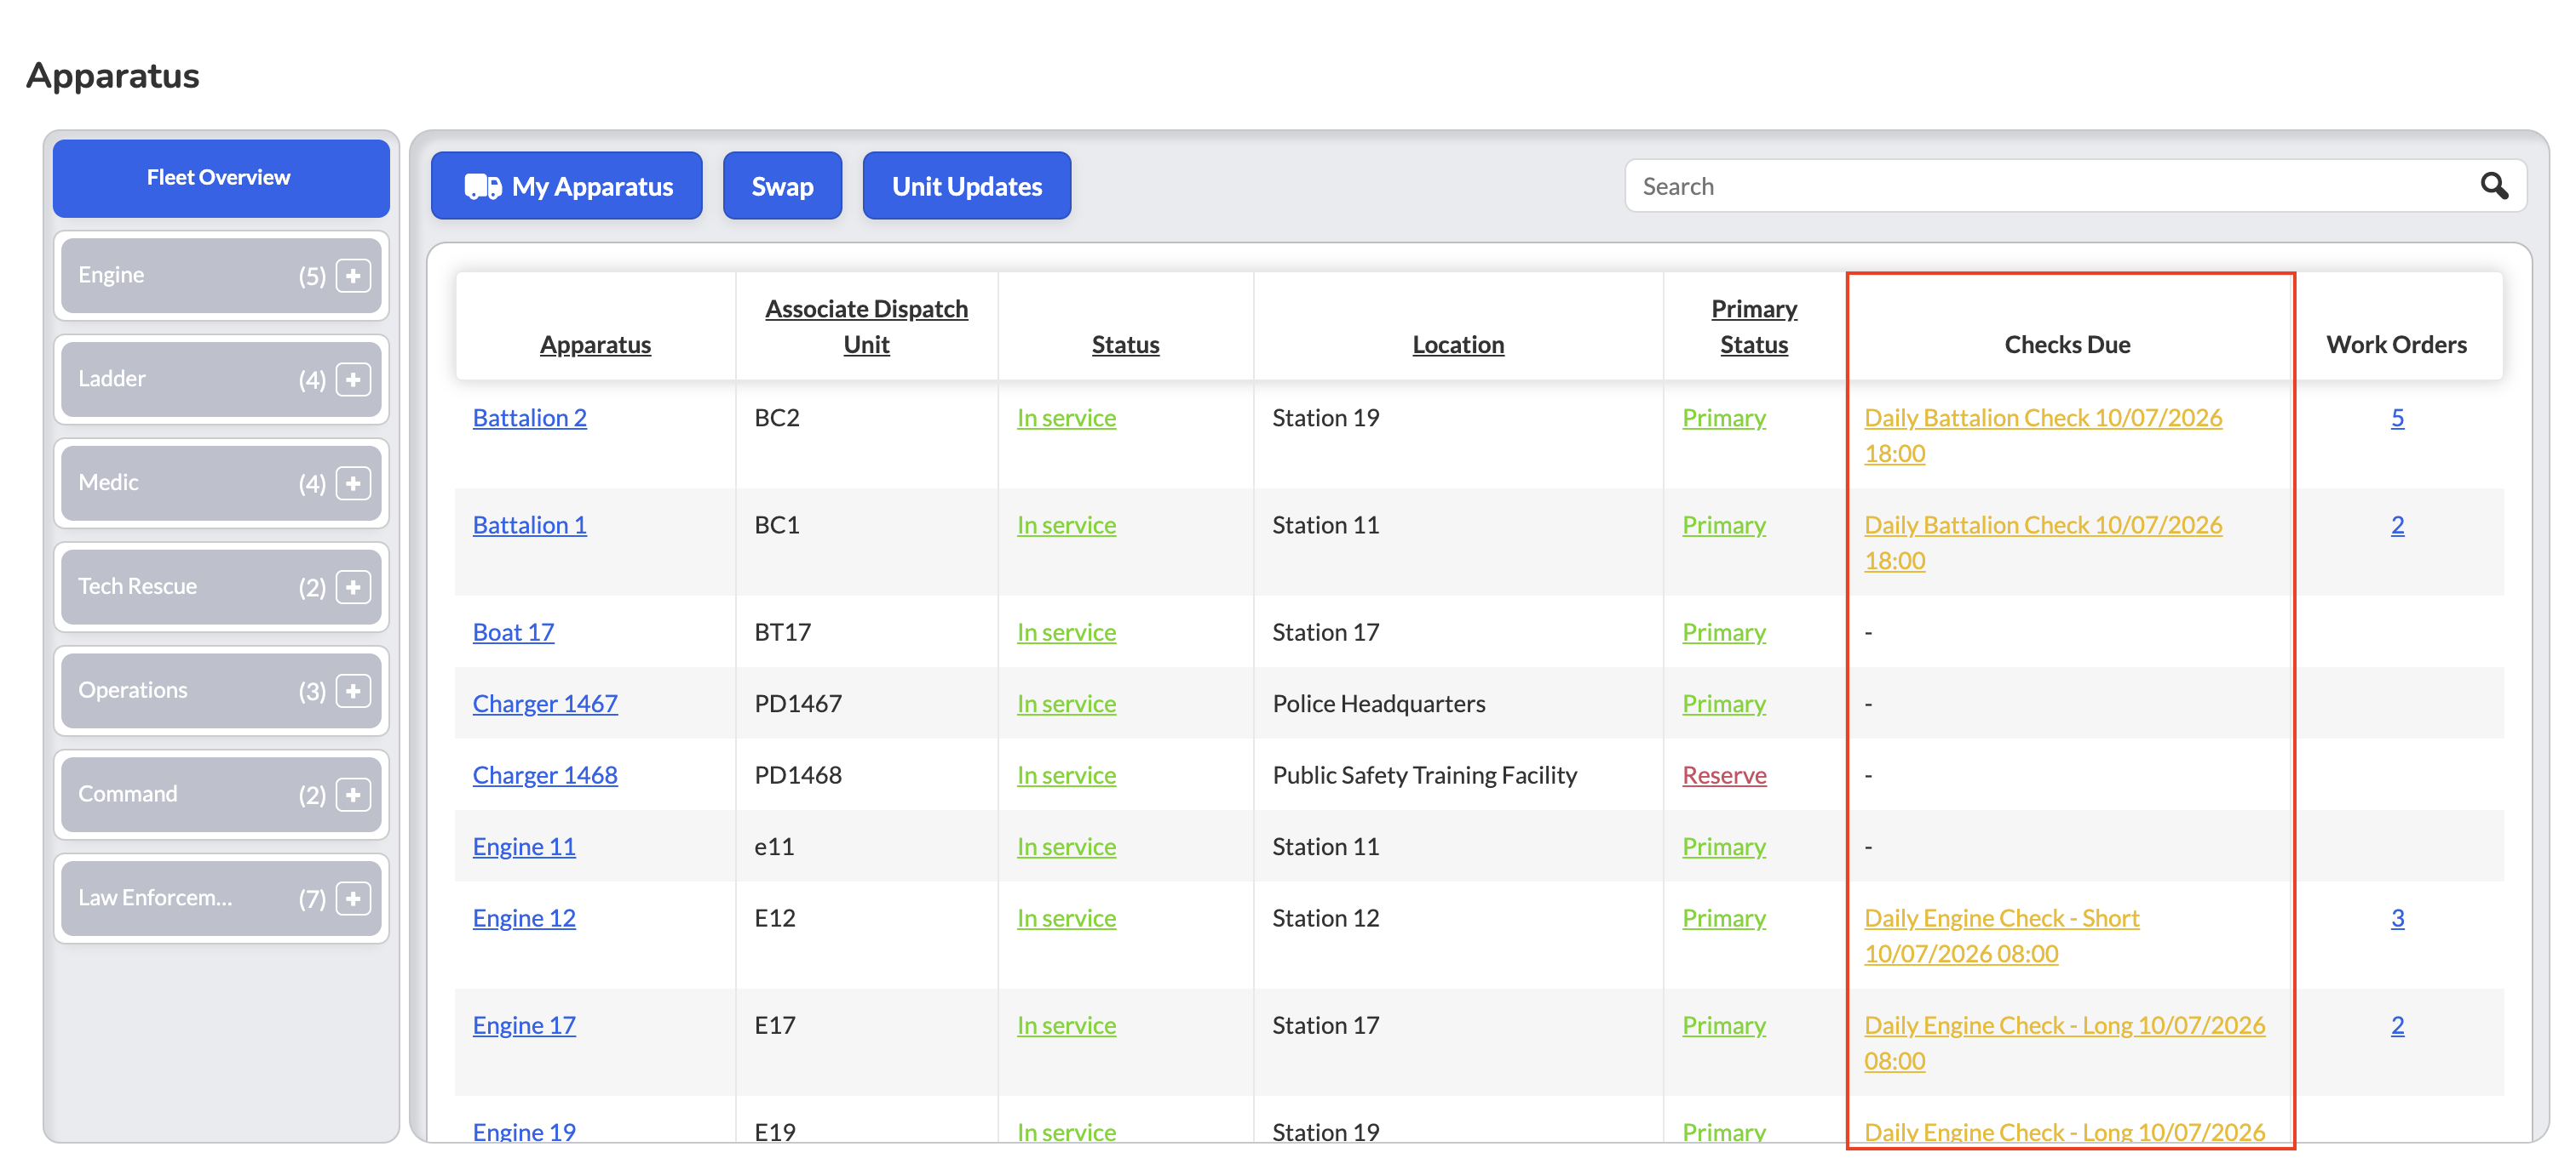Sort by Apparatus column header

click(x=595, y=345)
